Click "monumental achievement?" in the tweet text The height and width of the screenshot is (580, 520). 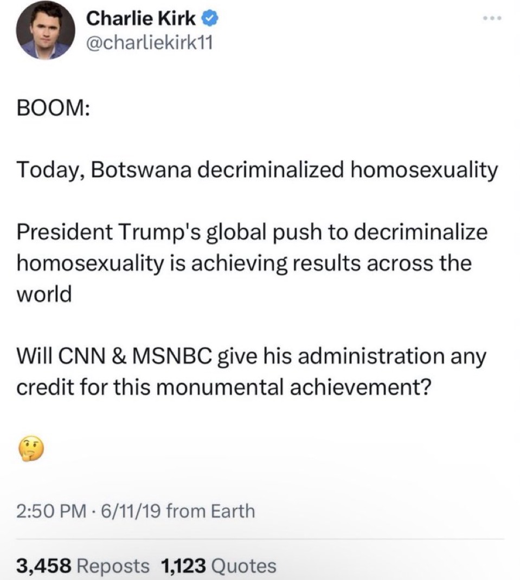click(x=296, y=387)
